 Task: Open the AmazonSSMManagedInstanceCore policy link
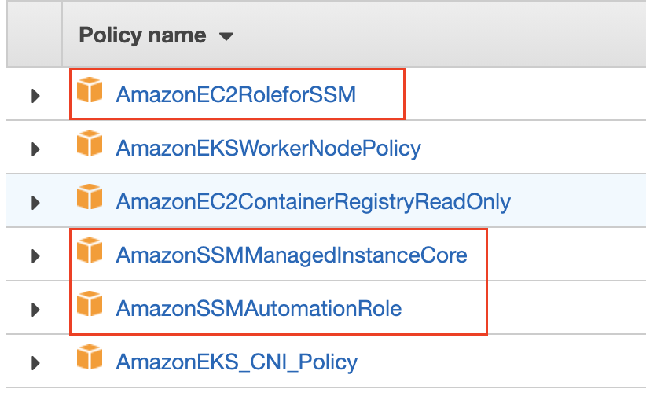[x=291, y=255]
